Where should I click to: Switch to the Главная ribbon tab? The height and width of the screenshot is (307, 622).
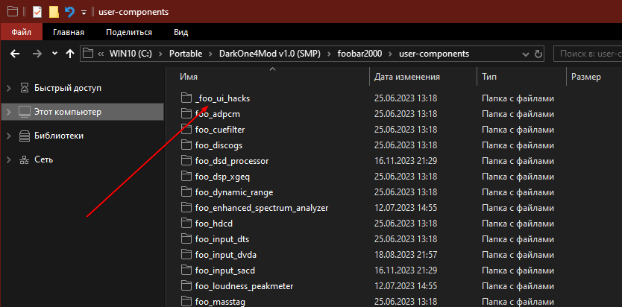[69, 32]
